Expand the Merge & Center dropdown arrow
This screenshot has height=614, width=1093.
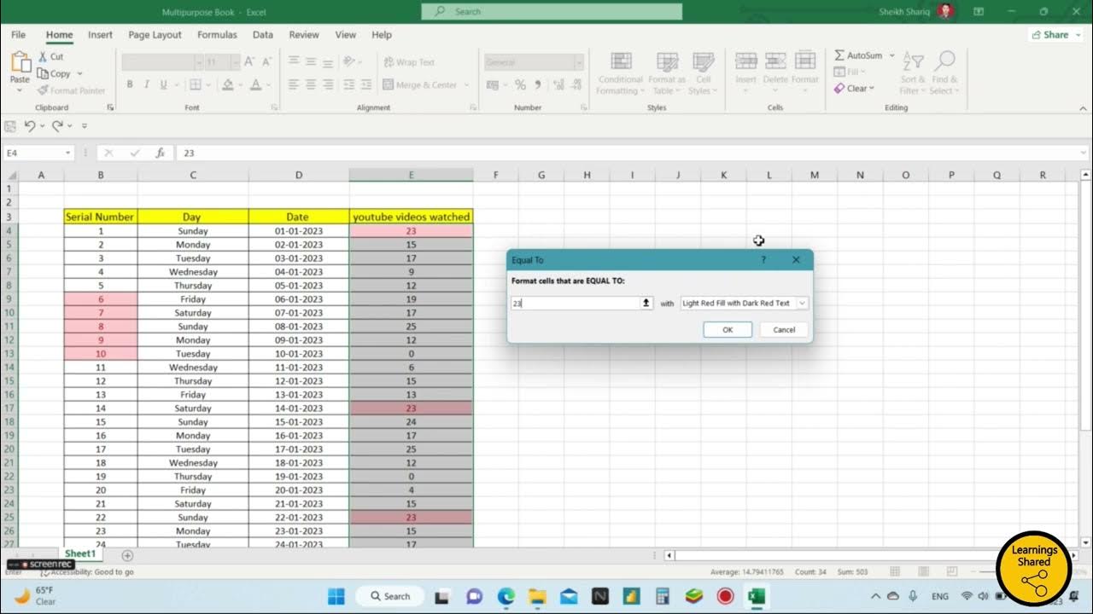click(466, 84)
